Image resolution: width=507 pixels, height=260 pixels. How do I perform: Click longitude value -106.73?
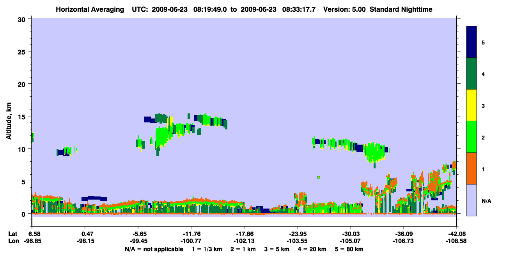pyautogui.click(x=403, y=241)
